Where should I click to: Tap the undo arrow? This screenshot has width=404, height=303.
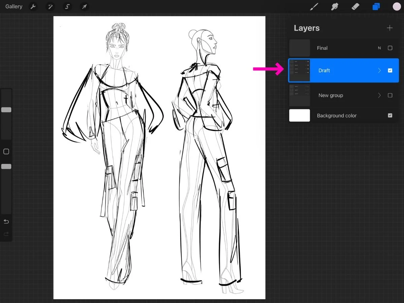click(x=6, y=221)
